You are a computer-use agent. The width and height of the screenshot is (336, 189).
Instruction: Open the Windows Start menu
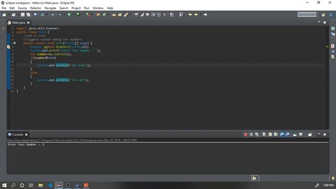coord(4,185)
